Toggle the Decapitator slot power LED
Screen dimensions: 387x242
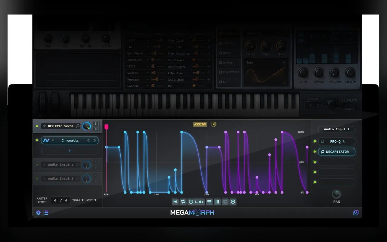click(x=315, y=152)
